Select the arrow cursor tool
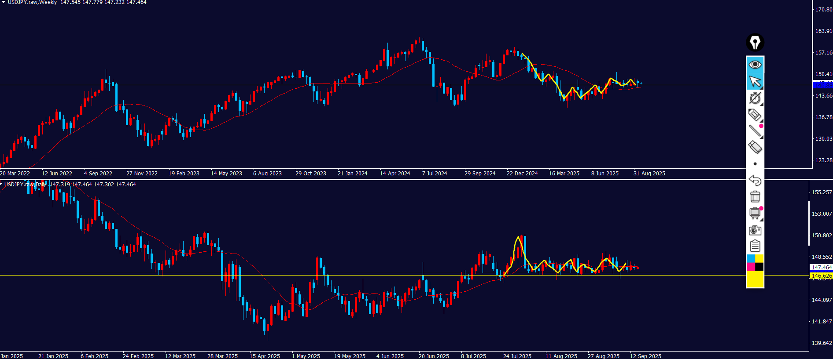 [755, 81]
